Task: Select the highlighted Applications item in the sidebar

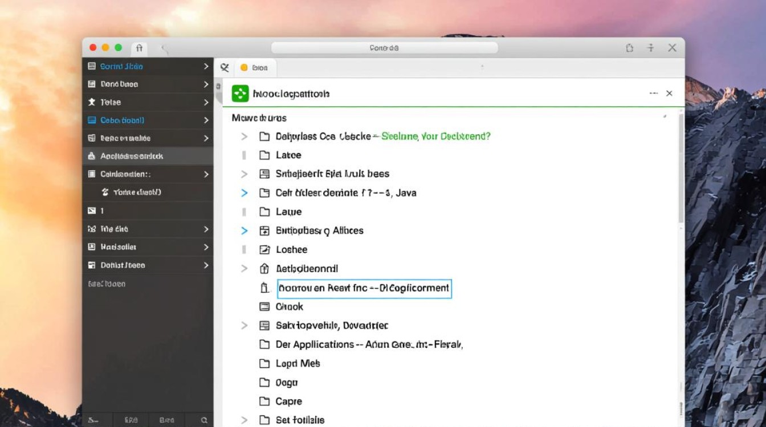Action: point(132,156)
